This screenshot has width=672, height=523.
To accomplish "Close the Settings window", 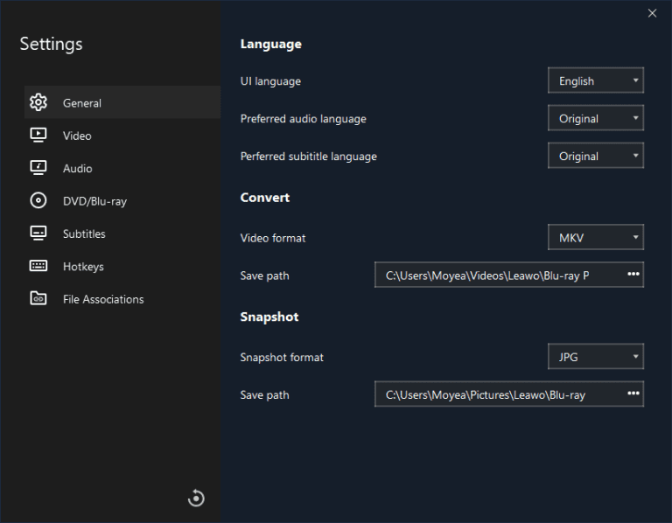I will pyautogui.click(x=652, y=13).
